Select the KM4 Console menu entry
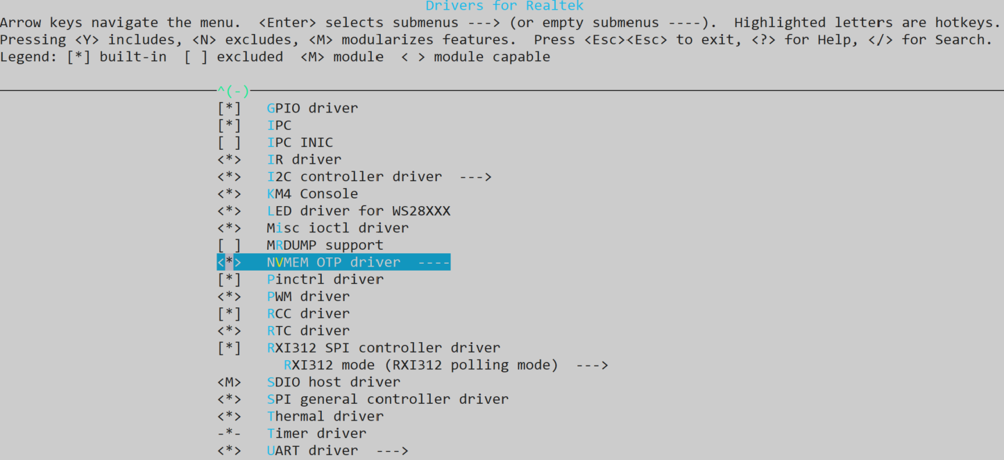The image size is (1004, 460). pos(312,194)
